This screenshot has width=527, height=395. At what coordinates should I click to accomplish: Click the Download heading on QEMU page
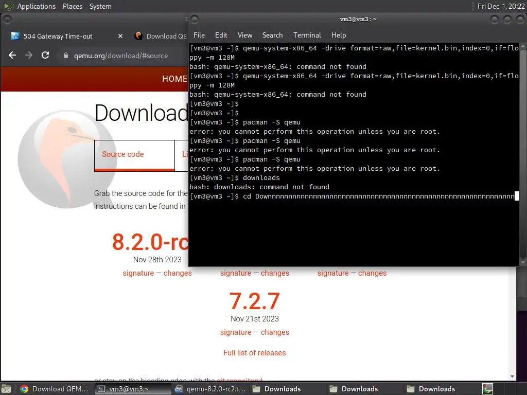[x=142, y=113]
